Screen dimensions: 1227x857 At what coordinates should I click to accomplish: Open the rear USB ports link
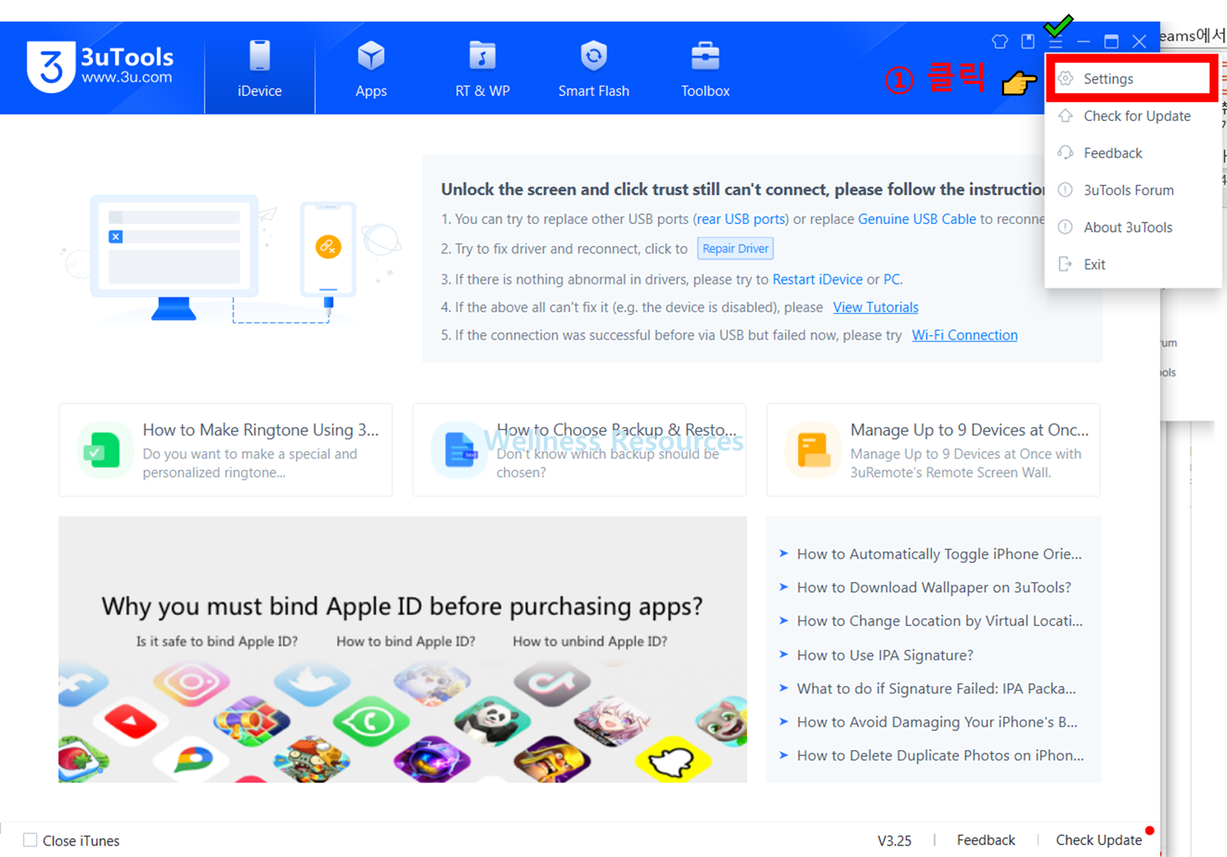click(x=741, y=219)
